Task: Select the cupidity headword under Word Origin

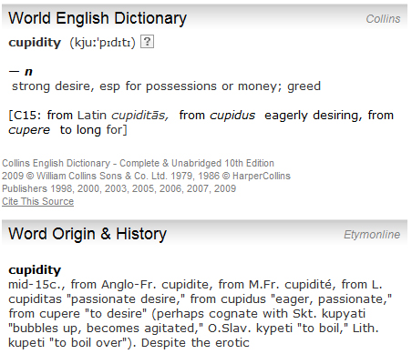Action: pos(35,270)
